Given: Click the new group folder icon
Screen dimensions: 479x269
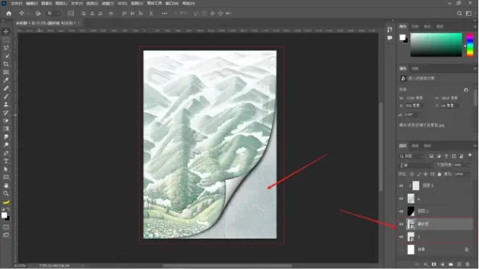Looking at the screenshot, I should [x=451, y=264].
